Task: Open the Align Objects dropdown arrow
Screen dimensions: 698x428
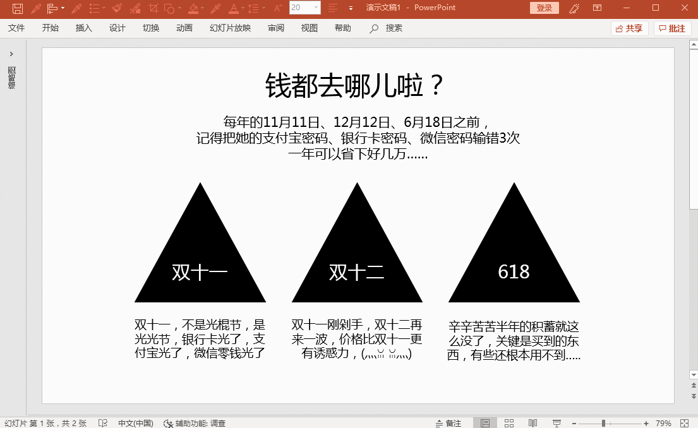Action: click(x=63, y=8)
